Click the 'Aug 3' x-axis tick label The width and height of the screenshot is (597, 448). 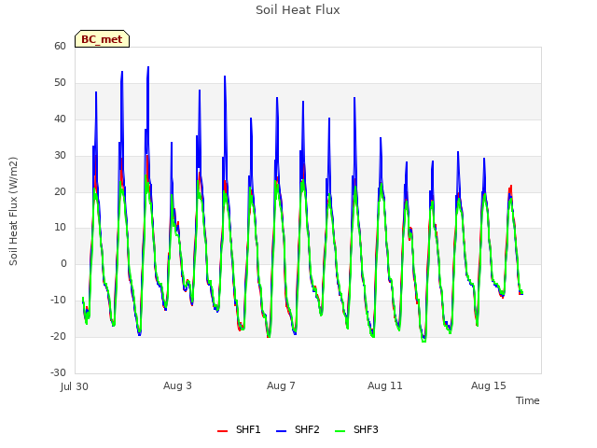click(x=177, y=385)
